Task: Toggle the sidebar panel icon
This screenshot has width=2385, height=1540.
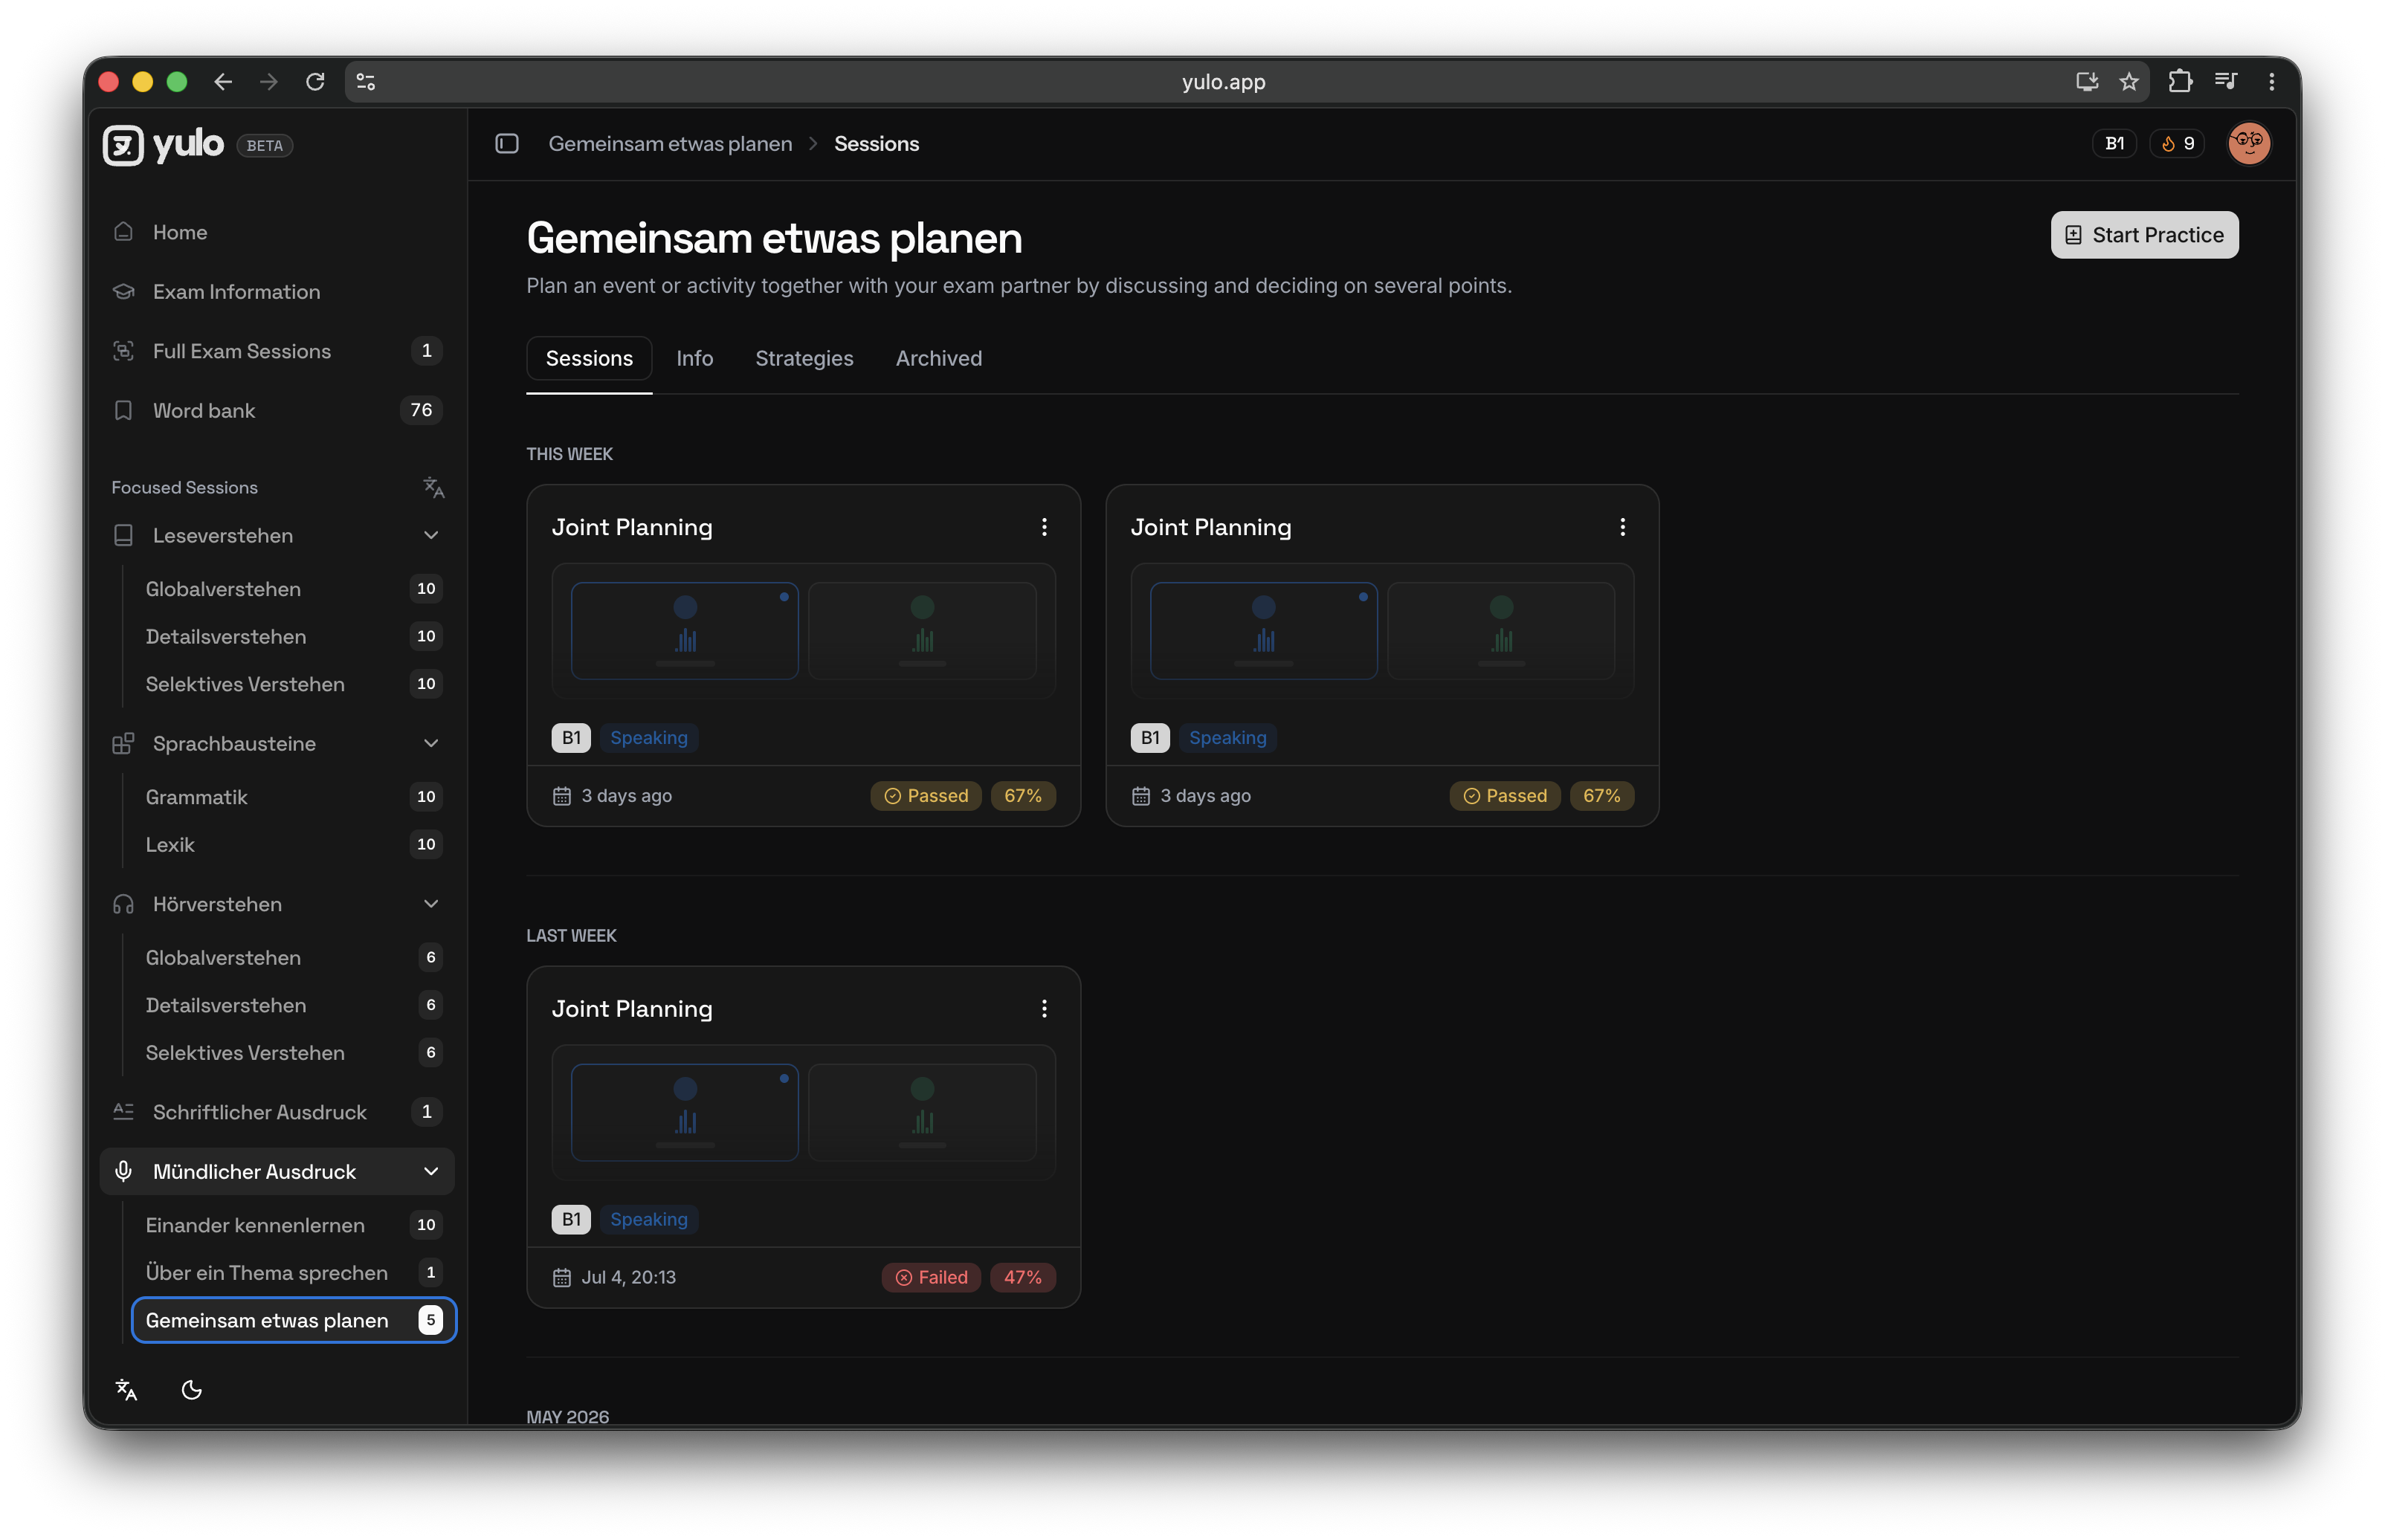Action: pos(507,144)
